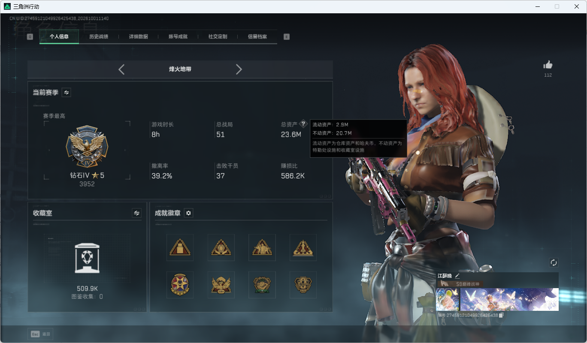Image resolution: width=587 pixels, height=343 pixels.
Task: Open the 信誉档案 tab
Action: 257,37
